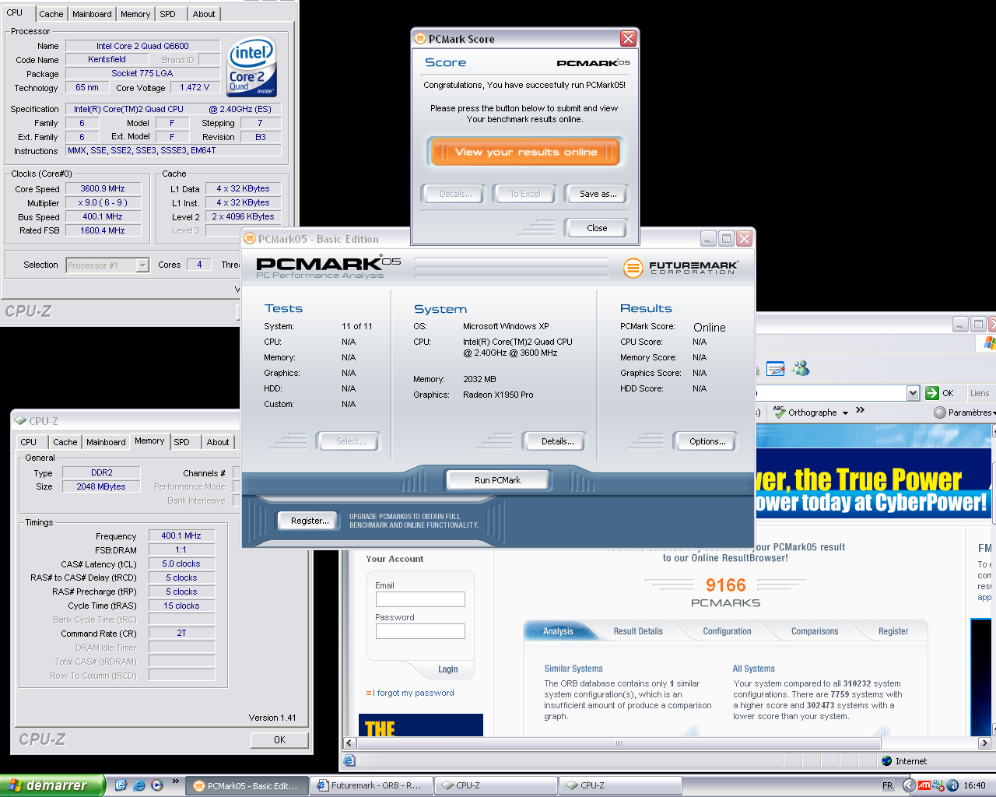Open the démarrer Start menu
This screenshot has width=996, height=797.
(52, 785)
